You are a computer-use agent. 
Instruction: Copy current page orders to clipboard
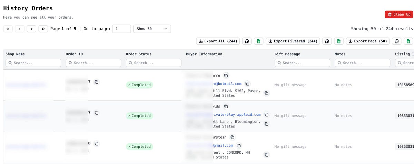tap(397, 41)
